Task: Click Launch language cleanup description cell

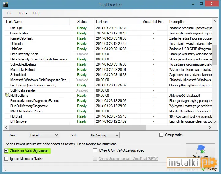Action: (x=191, y=121)
